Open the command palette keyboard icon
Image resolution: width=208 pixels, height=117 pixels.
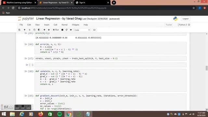[x=94, y=30]
